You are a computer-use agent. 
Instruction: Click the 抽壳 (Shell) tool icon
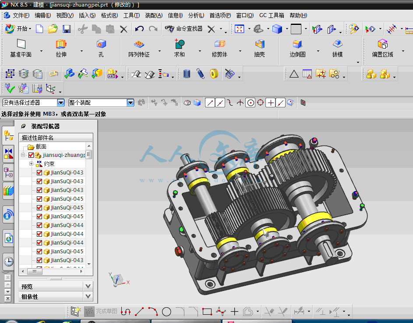[260, 44]
